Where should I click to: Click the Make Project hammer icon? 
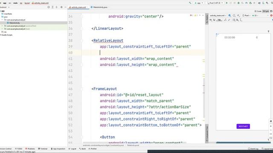tap(190, 3)
